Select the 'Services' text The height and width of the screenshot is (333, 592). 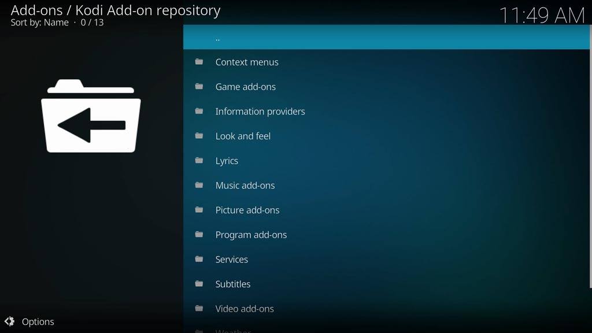[x=231, y=260]
